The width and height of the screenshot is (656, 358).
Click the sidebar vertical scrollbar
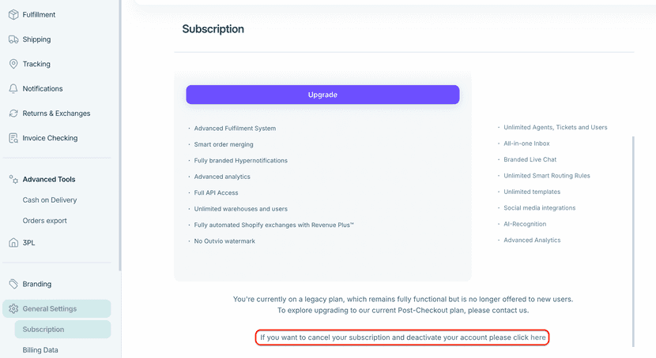(119, 134)
